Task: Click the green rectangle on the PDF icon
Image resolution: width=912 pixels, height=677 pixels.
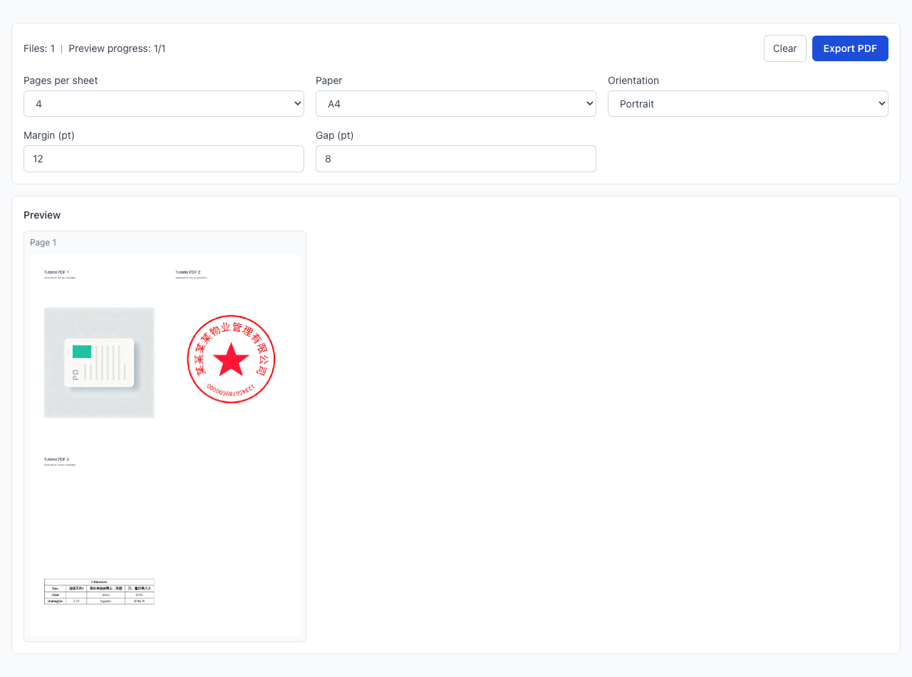Action: point(82,351)
